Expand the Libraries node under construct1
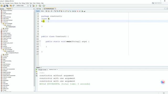The height and width of the screenshot is (94, 168). pyautogui.click(x=2, y=28)
